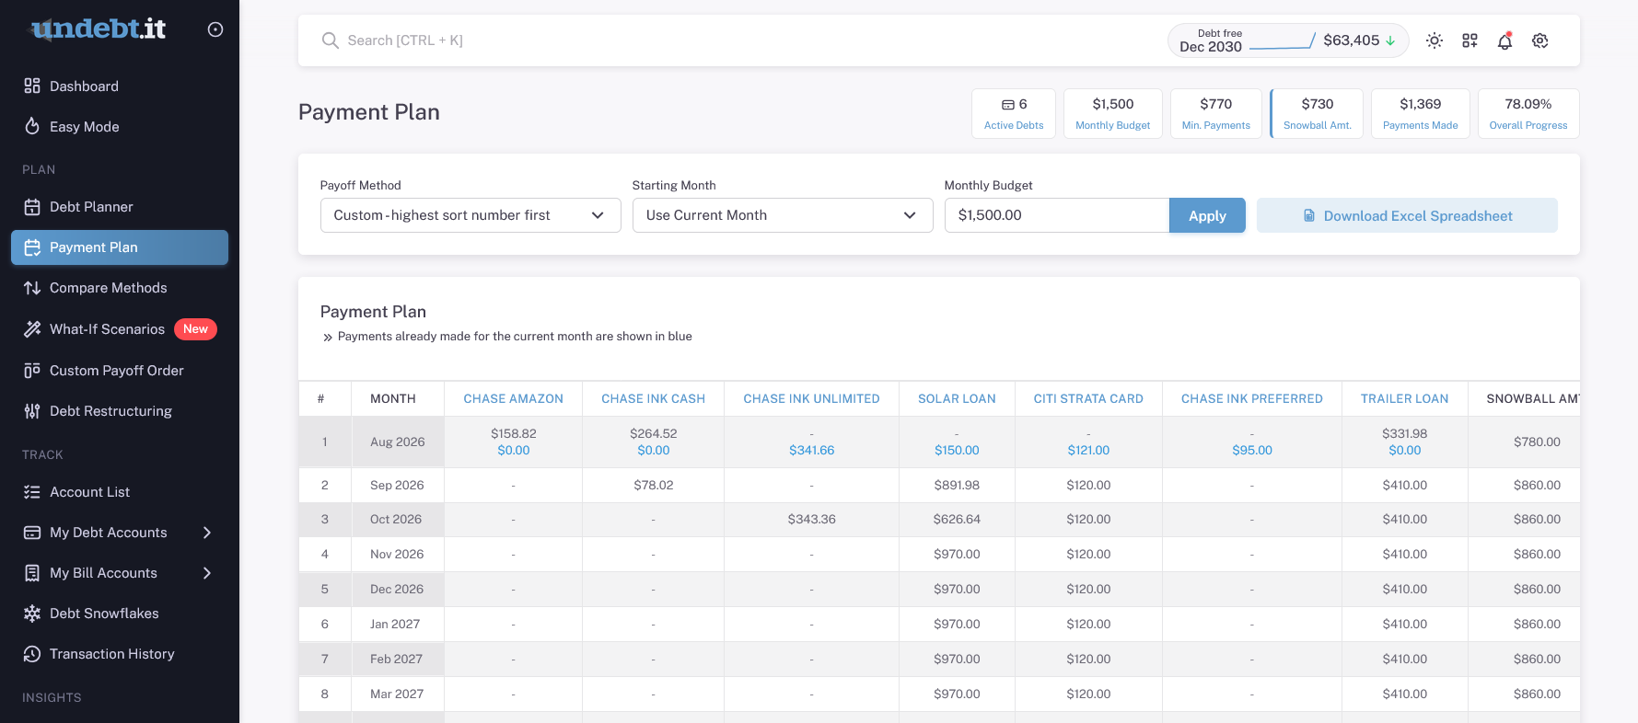Open the Payoff Method dropdown
Image resolution: width=1638 pixels, height=723 pixels.
point(470,215)
